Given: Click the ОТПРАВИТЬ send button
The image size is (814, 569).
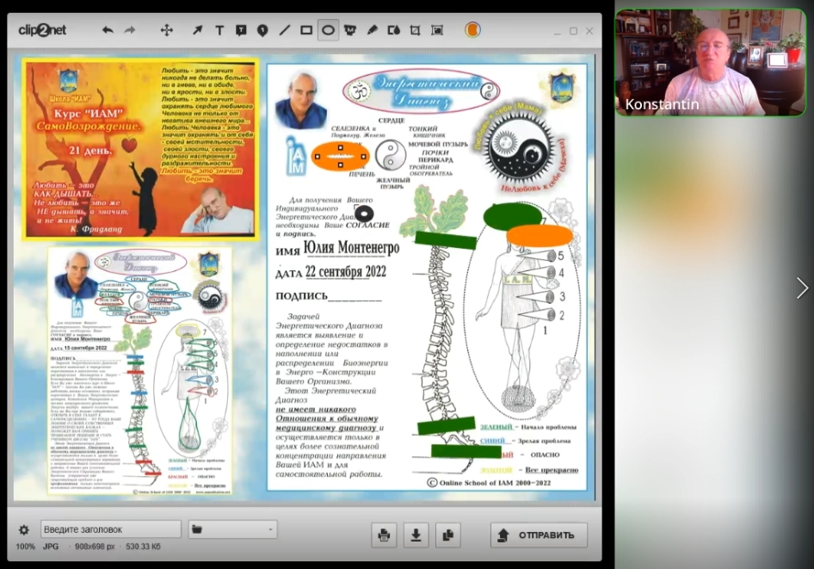Looking at the screenshot, I should [x=539, y=535].
